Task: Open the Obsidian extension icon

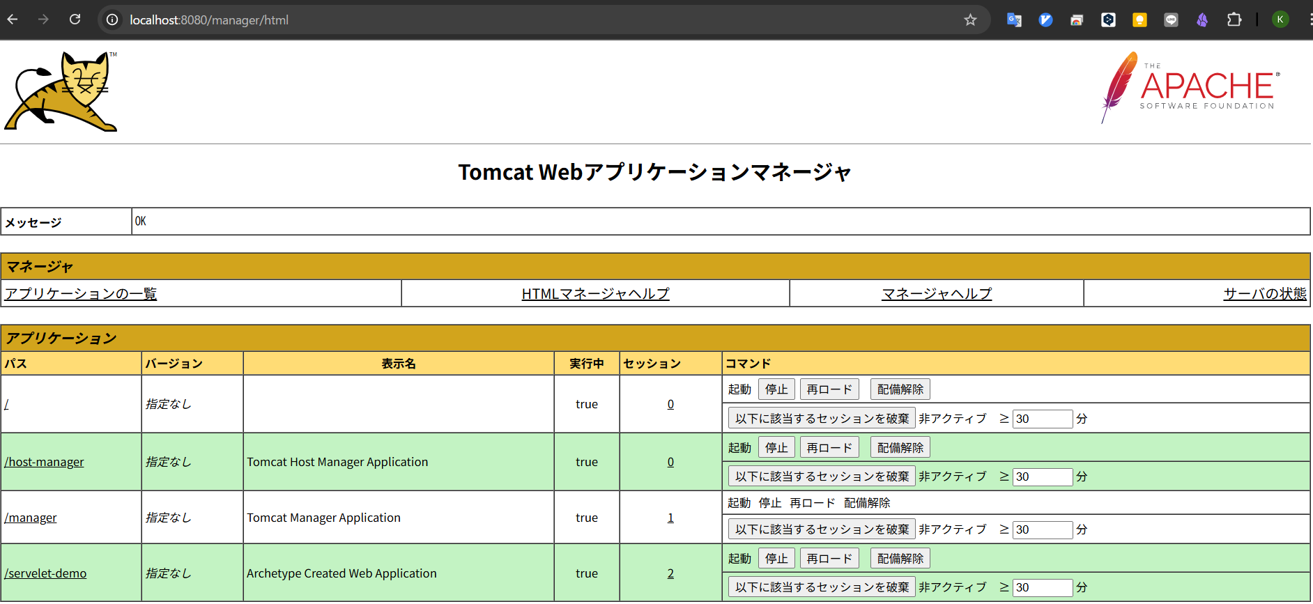Action: [x=1202, y=20]
